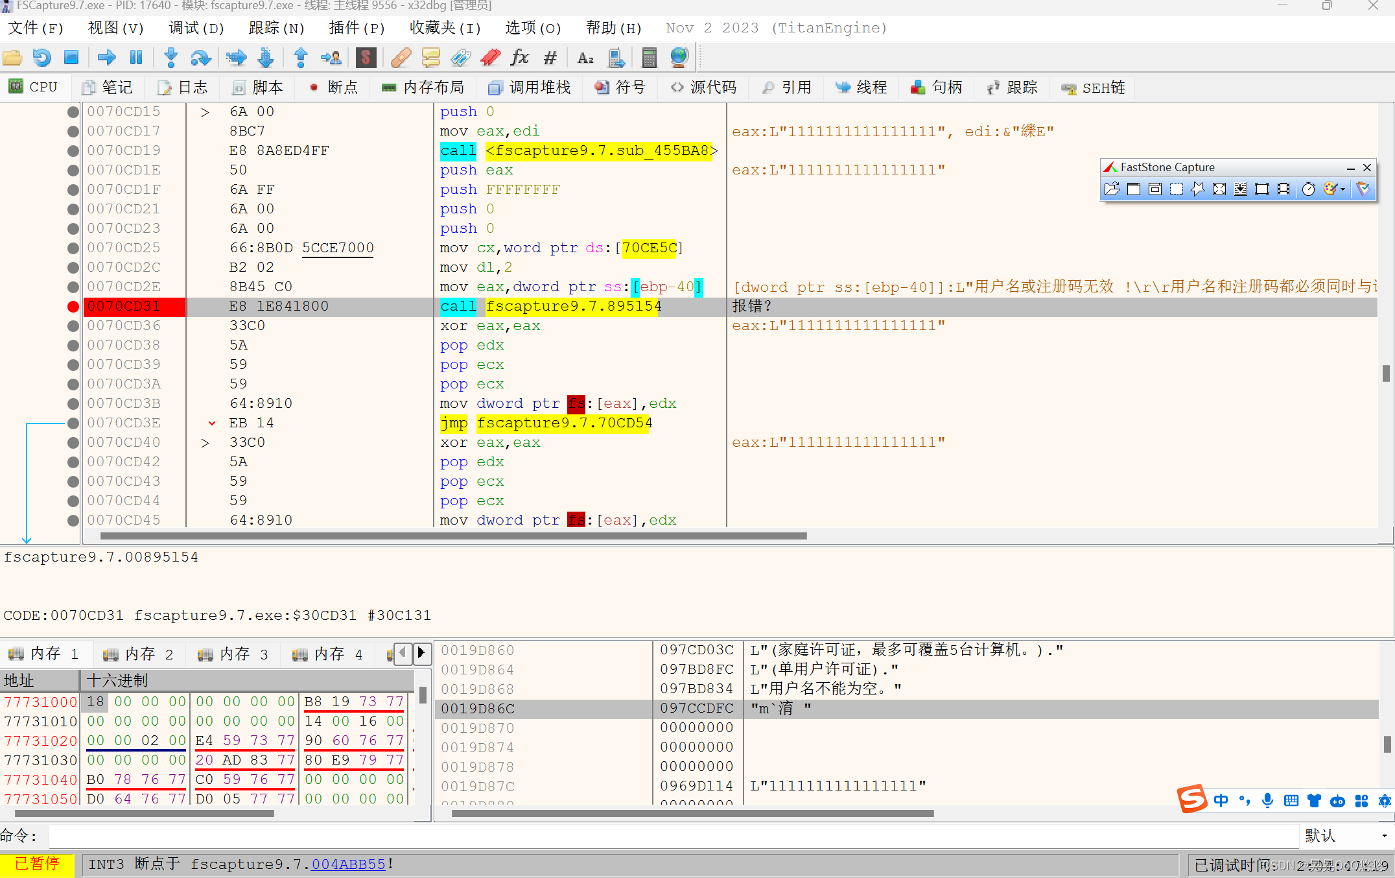1395x878 pixels.
Task: Follow the underlined 5CCE7000 address
Action: coord(337,248)
